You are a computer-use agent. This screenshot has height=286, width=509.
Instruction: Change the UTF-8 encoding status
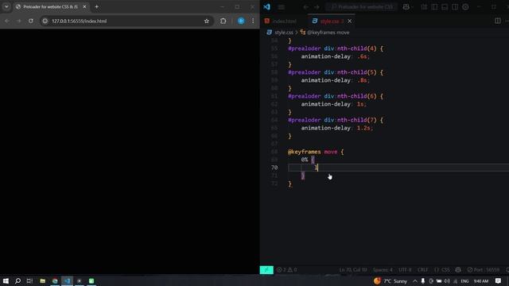point(405,270)
